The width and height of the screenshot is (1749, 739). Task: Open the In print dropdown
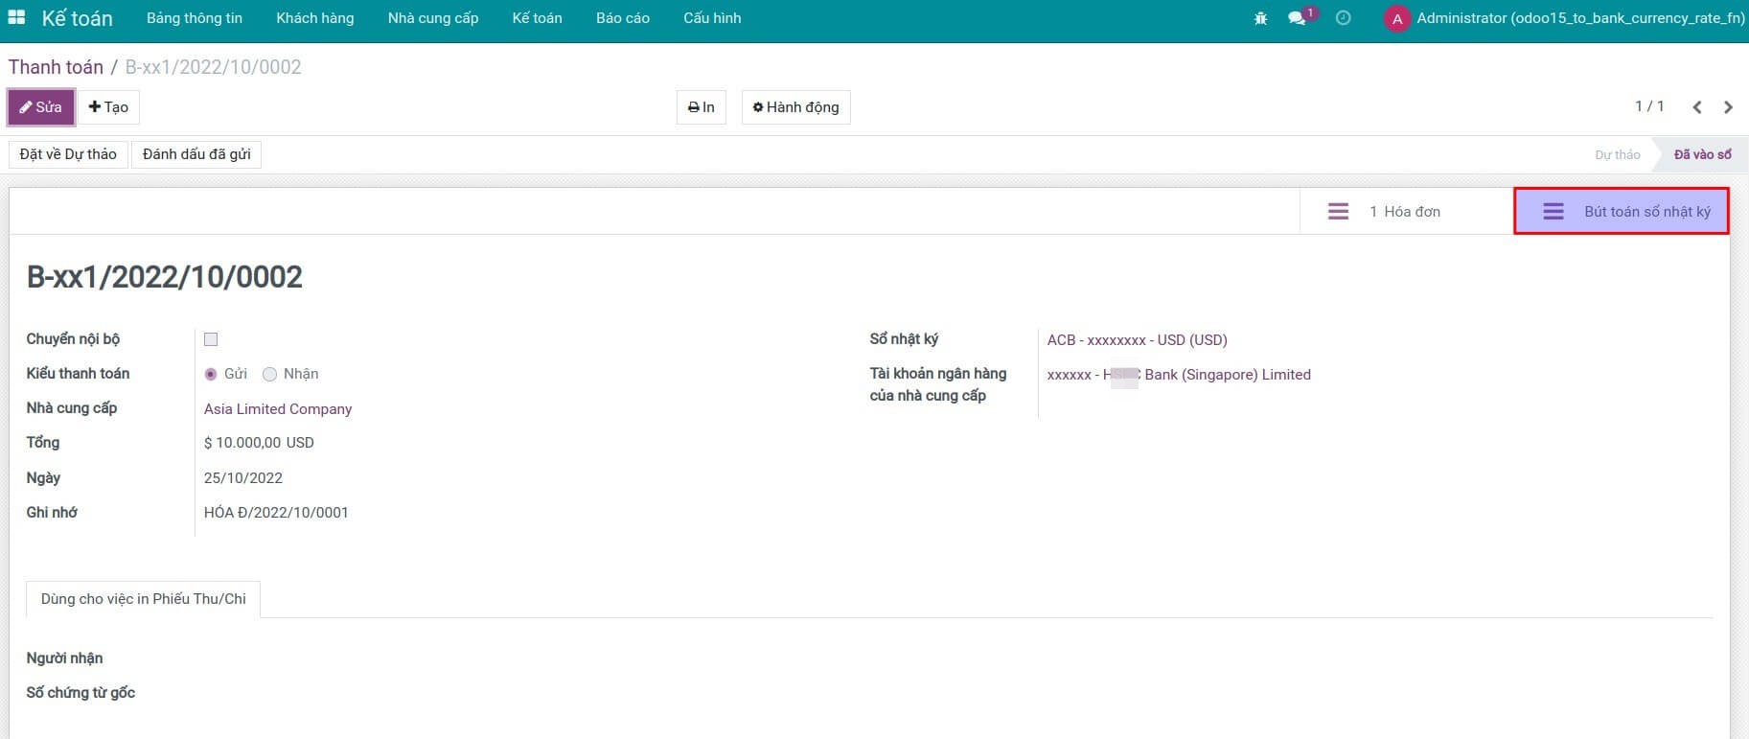pyautogui.click(x=701, y=107)
